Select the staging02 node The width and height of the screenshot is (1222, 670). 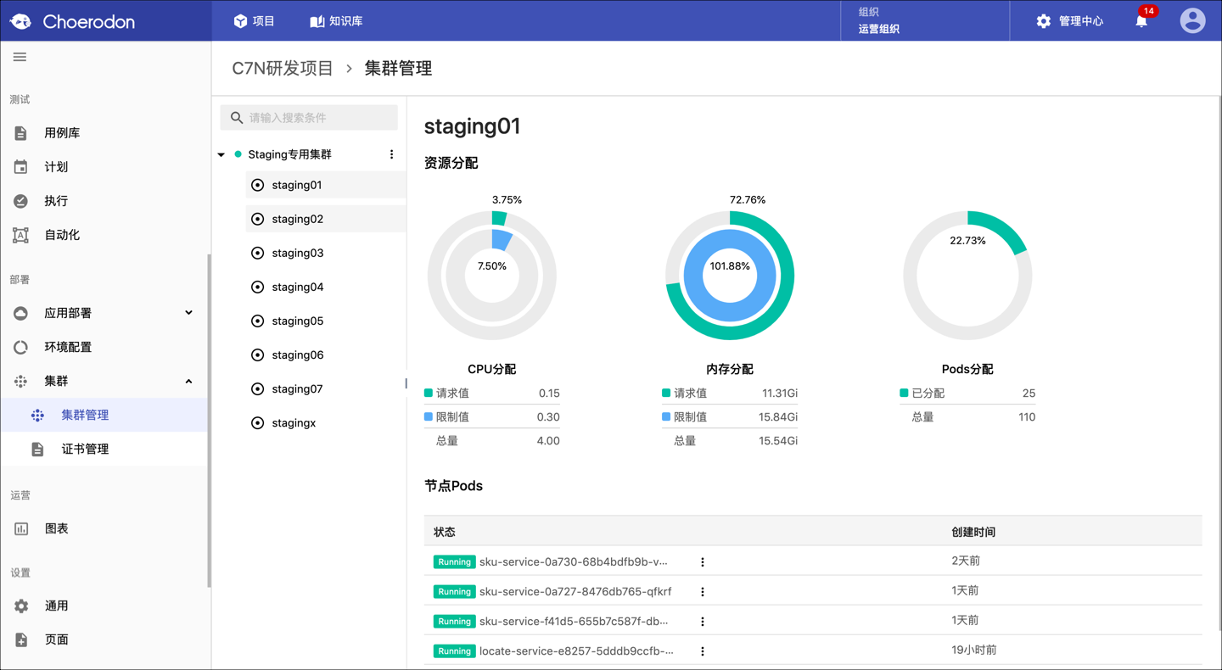point(326,219)
